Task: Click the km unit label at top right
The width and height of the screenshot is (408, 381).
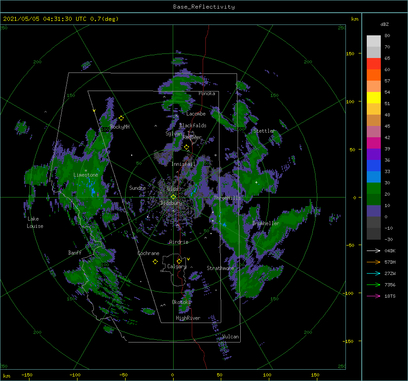Action: tap(355, 19)
